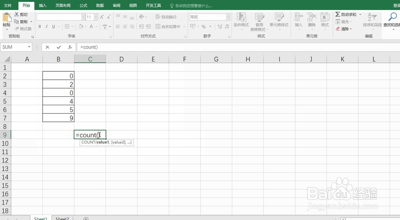Click the Format Painter button

pyautogui.click(x=23, y=28)
